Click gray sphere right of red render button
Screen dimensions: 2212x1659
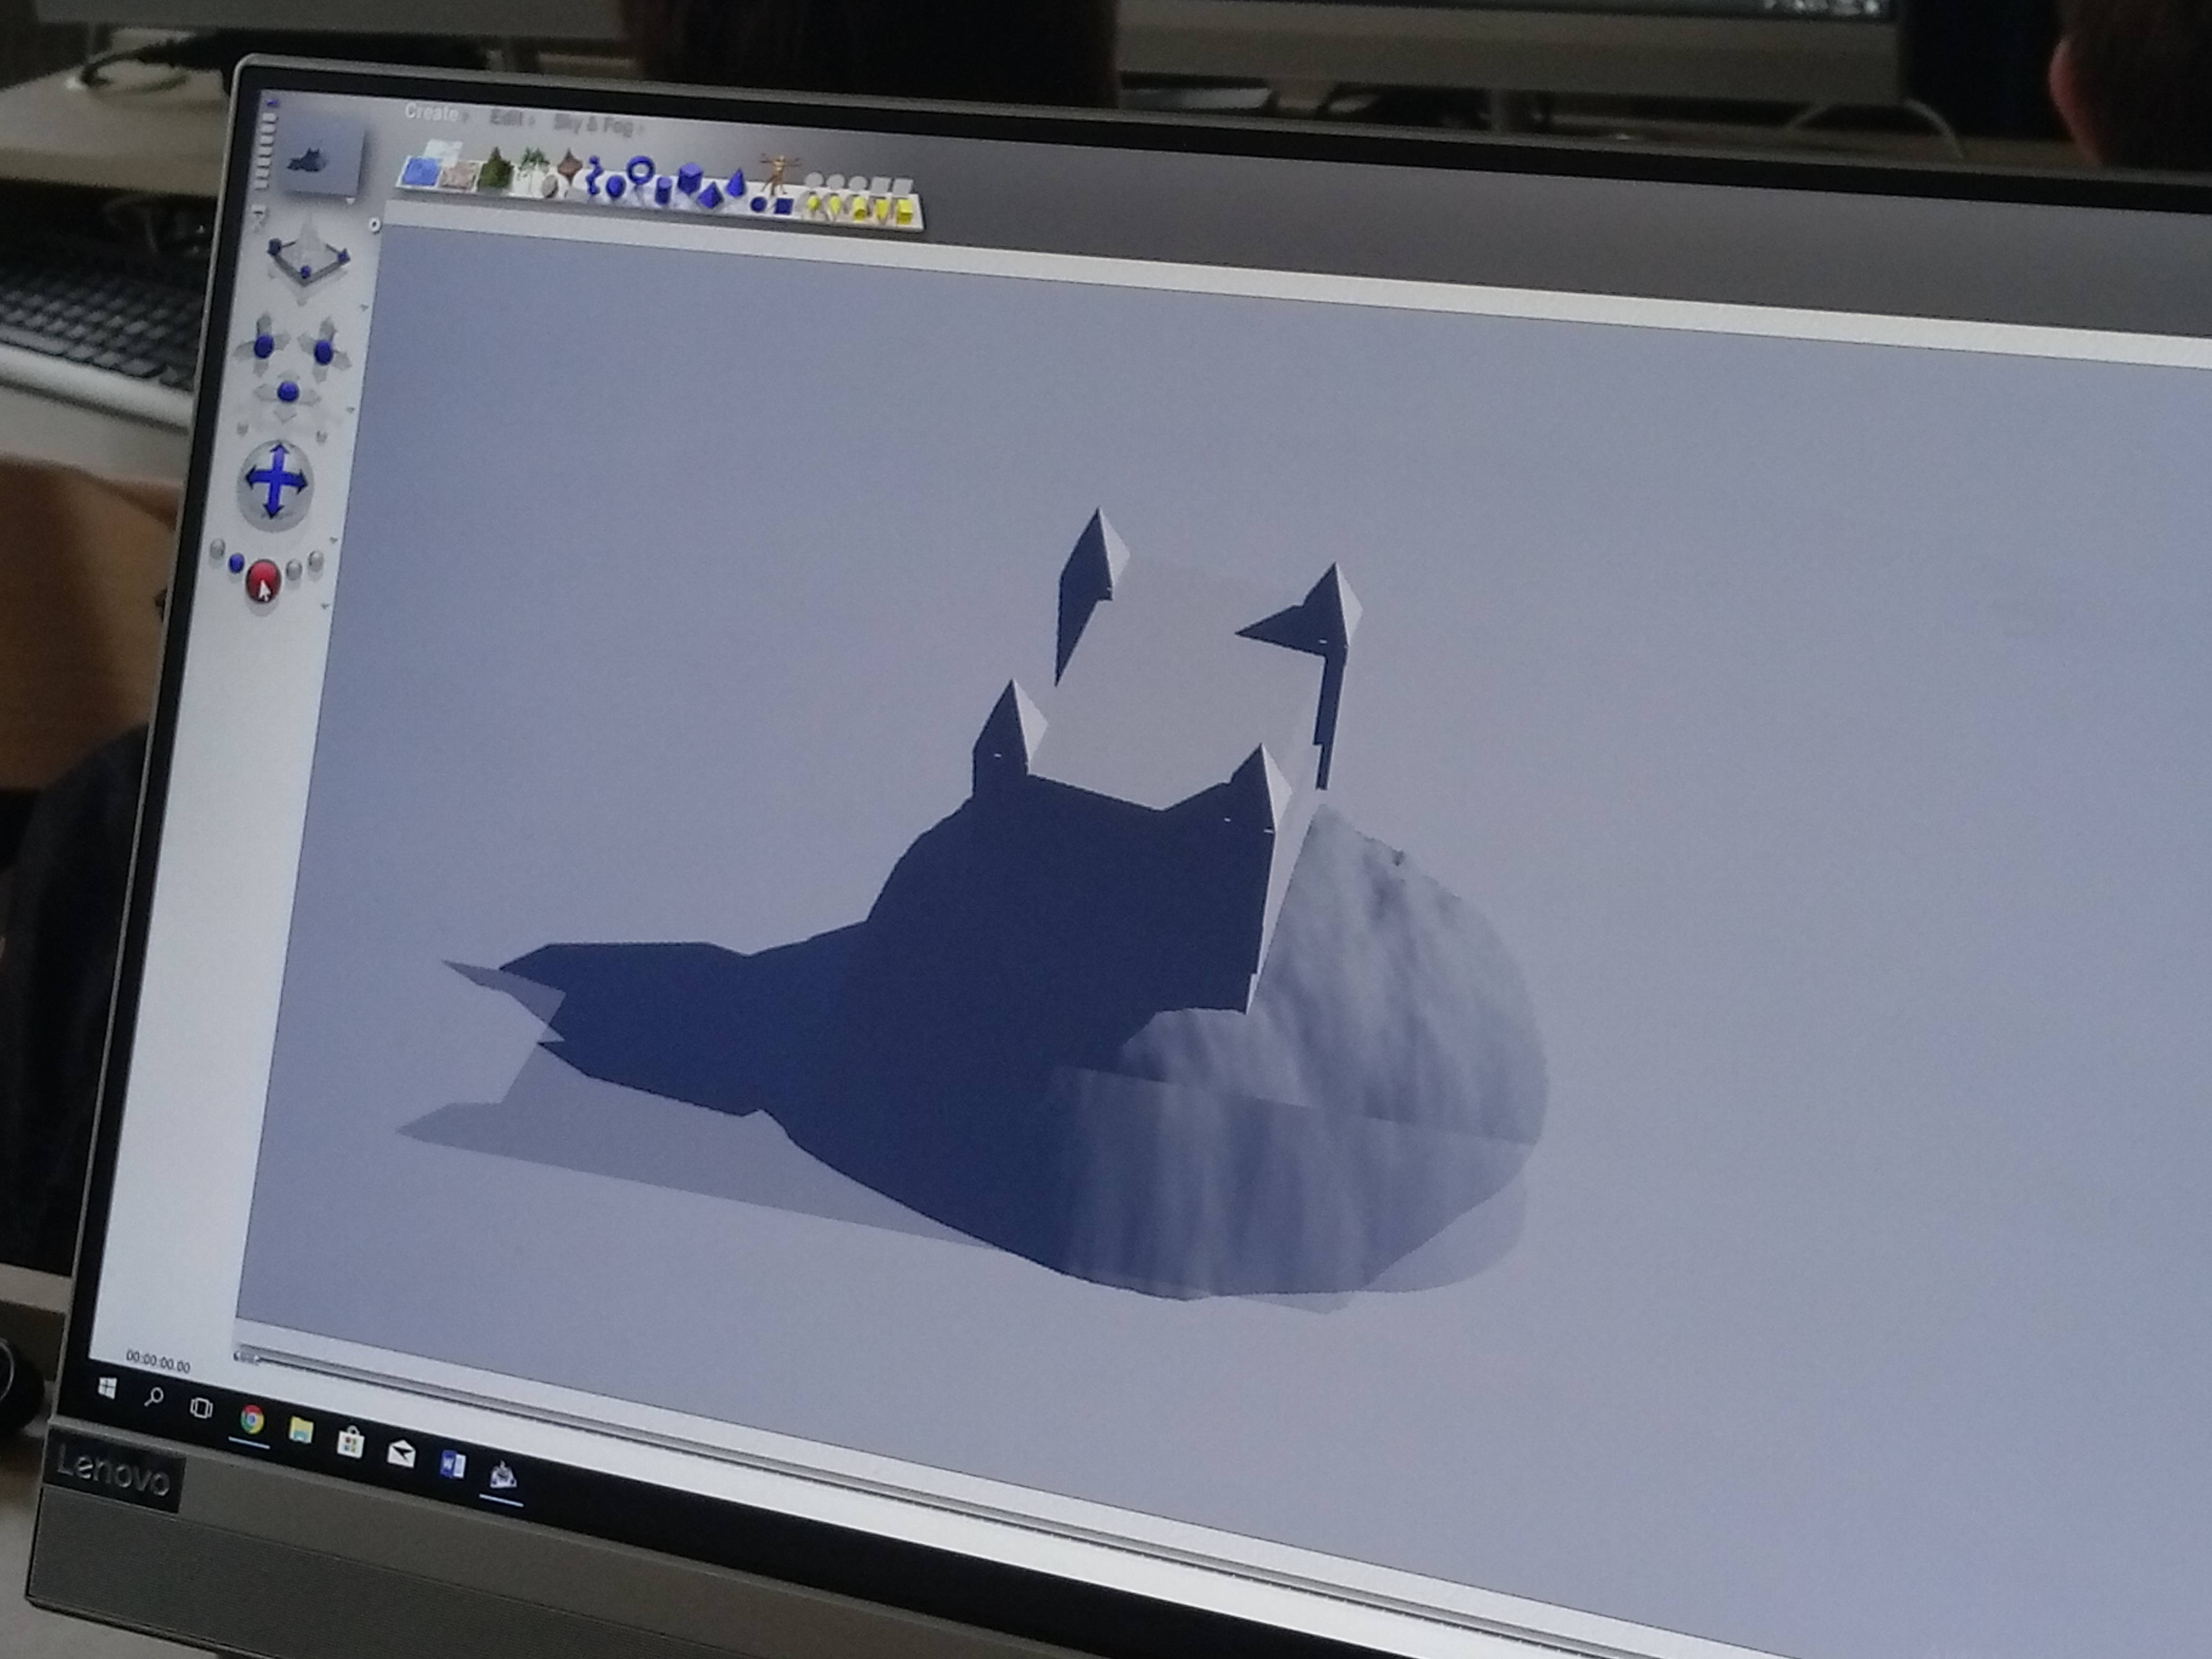(x=294, y=570)
